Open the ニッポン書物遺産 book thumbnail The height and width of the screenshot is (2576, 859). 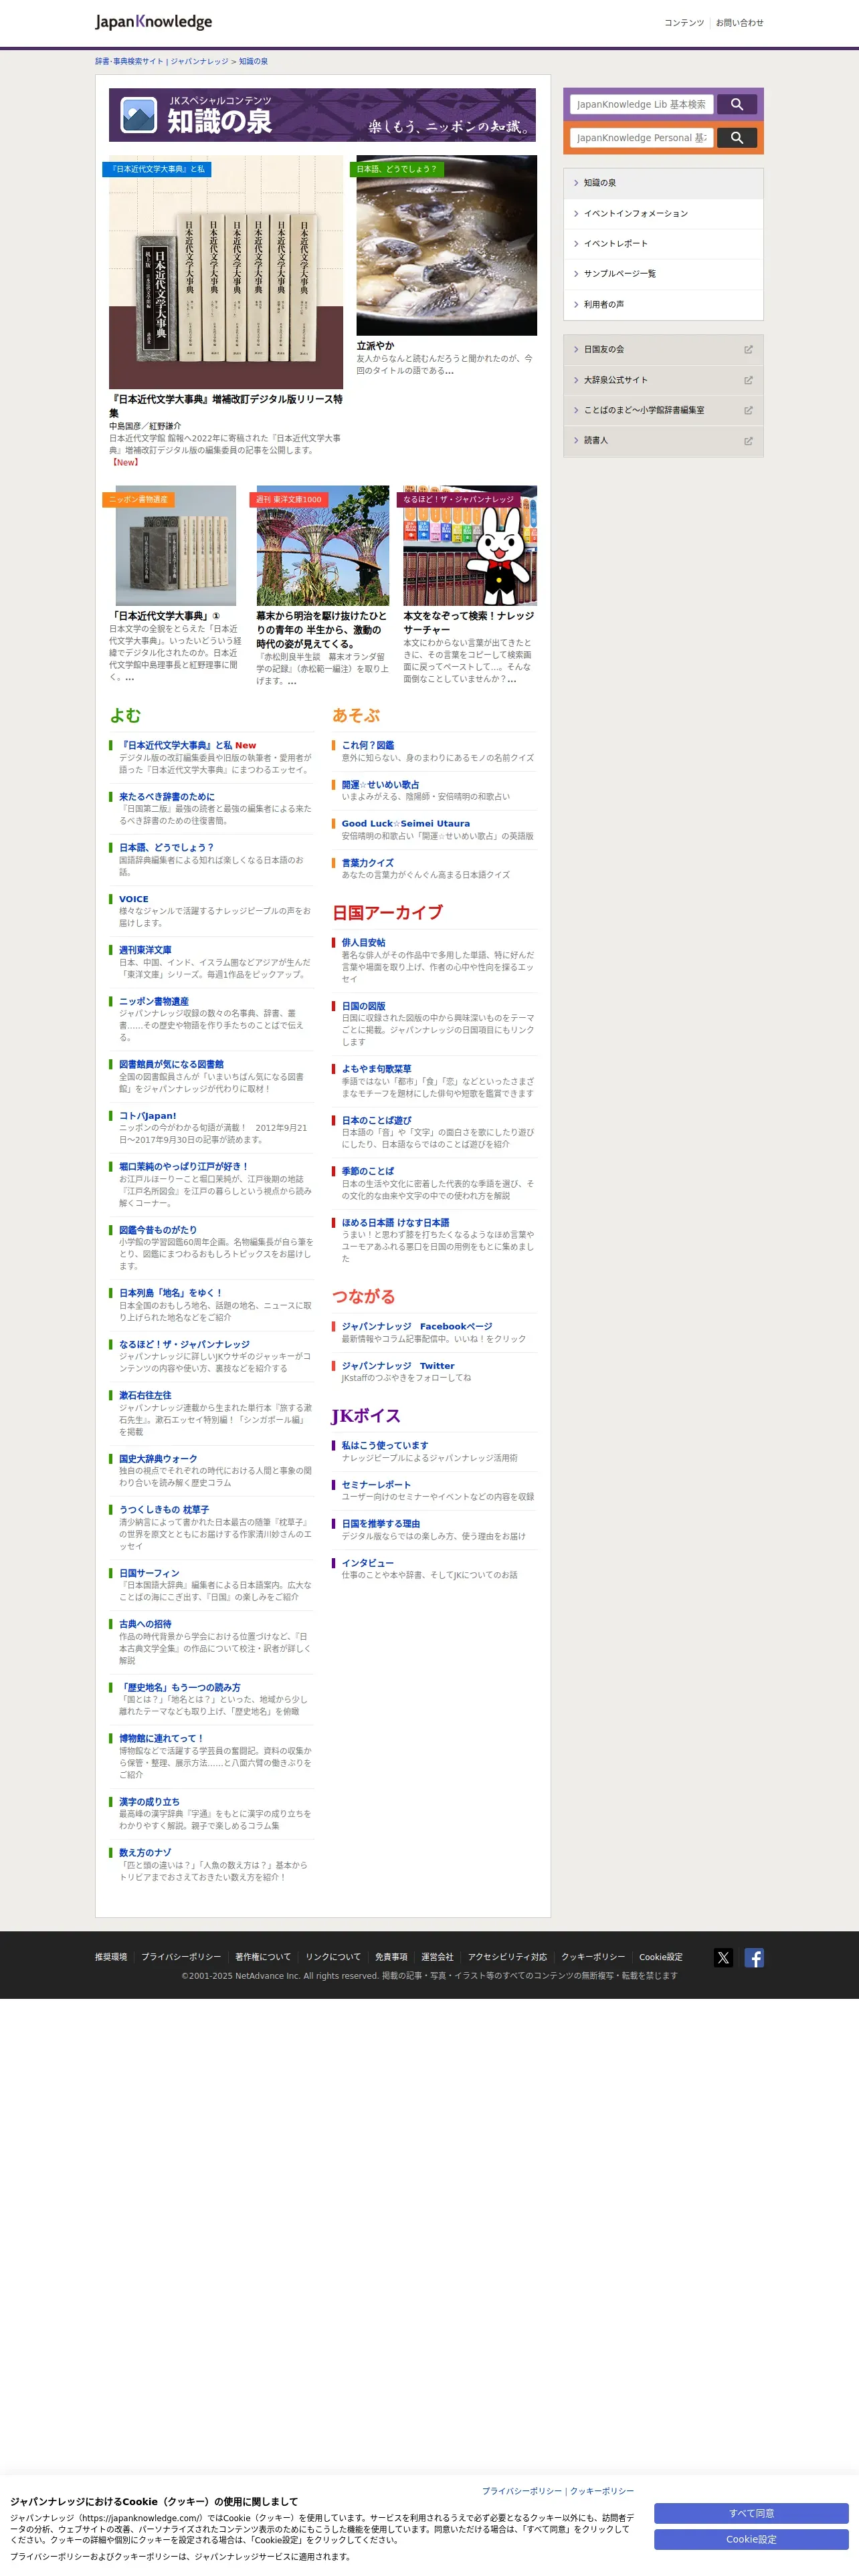(176, 546)
